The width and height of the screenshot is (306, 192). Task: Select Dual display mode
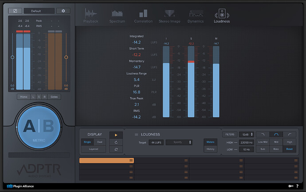100,142
